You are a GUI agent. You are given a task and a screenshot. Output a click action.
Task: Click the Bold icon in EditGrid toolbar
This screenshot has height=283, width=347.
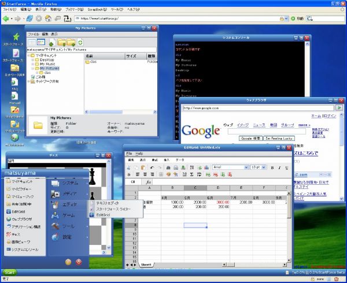[x=272, y=167]
